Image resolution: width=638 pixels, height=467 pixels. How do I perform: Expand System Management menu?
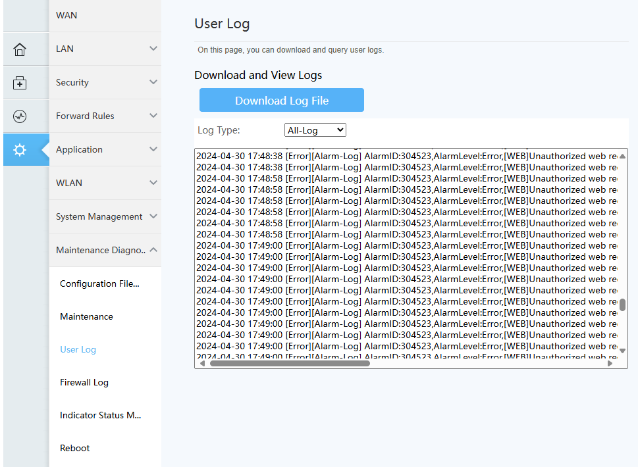(x=153, y=216)
